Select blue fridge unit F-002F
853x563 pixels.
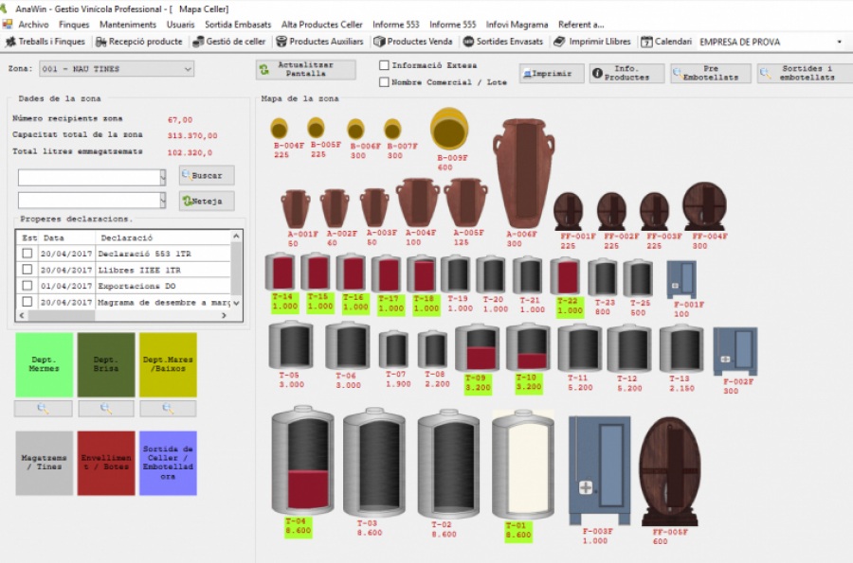point(735,351)
